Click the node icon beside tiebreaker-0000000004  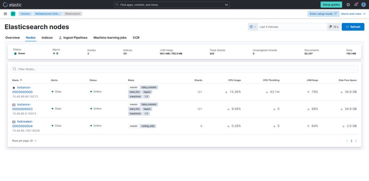pos(14,122)
